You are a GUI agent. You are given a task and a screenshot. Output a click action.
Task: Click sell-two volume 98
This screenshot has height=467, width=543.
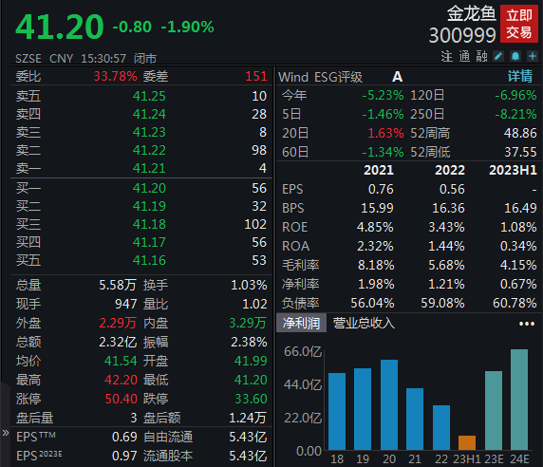pyautogui.click(x=259, y=150)
